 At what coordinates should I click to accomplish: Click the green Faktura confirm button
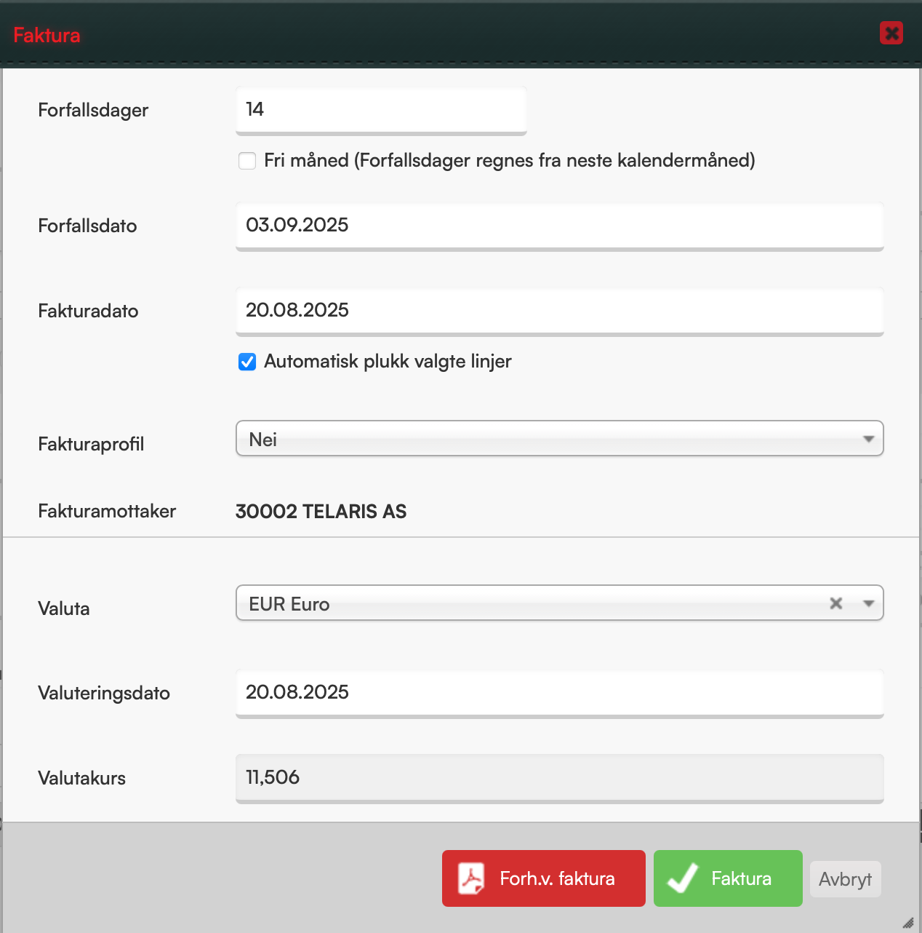pyautogui.click(x=728, y=878)
